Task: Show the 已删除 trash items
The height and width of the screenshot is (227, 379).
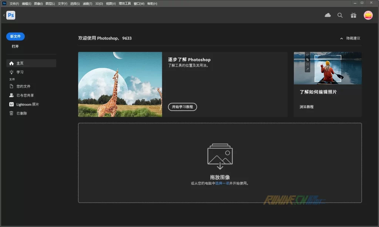Action: 21,113
